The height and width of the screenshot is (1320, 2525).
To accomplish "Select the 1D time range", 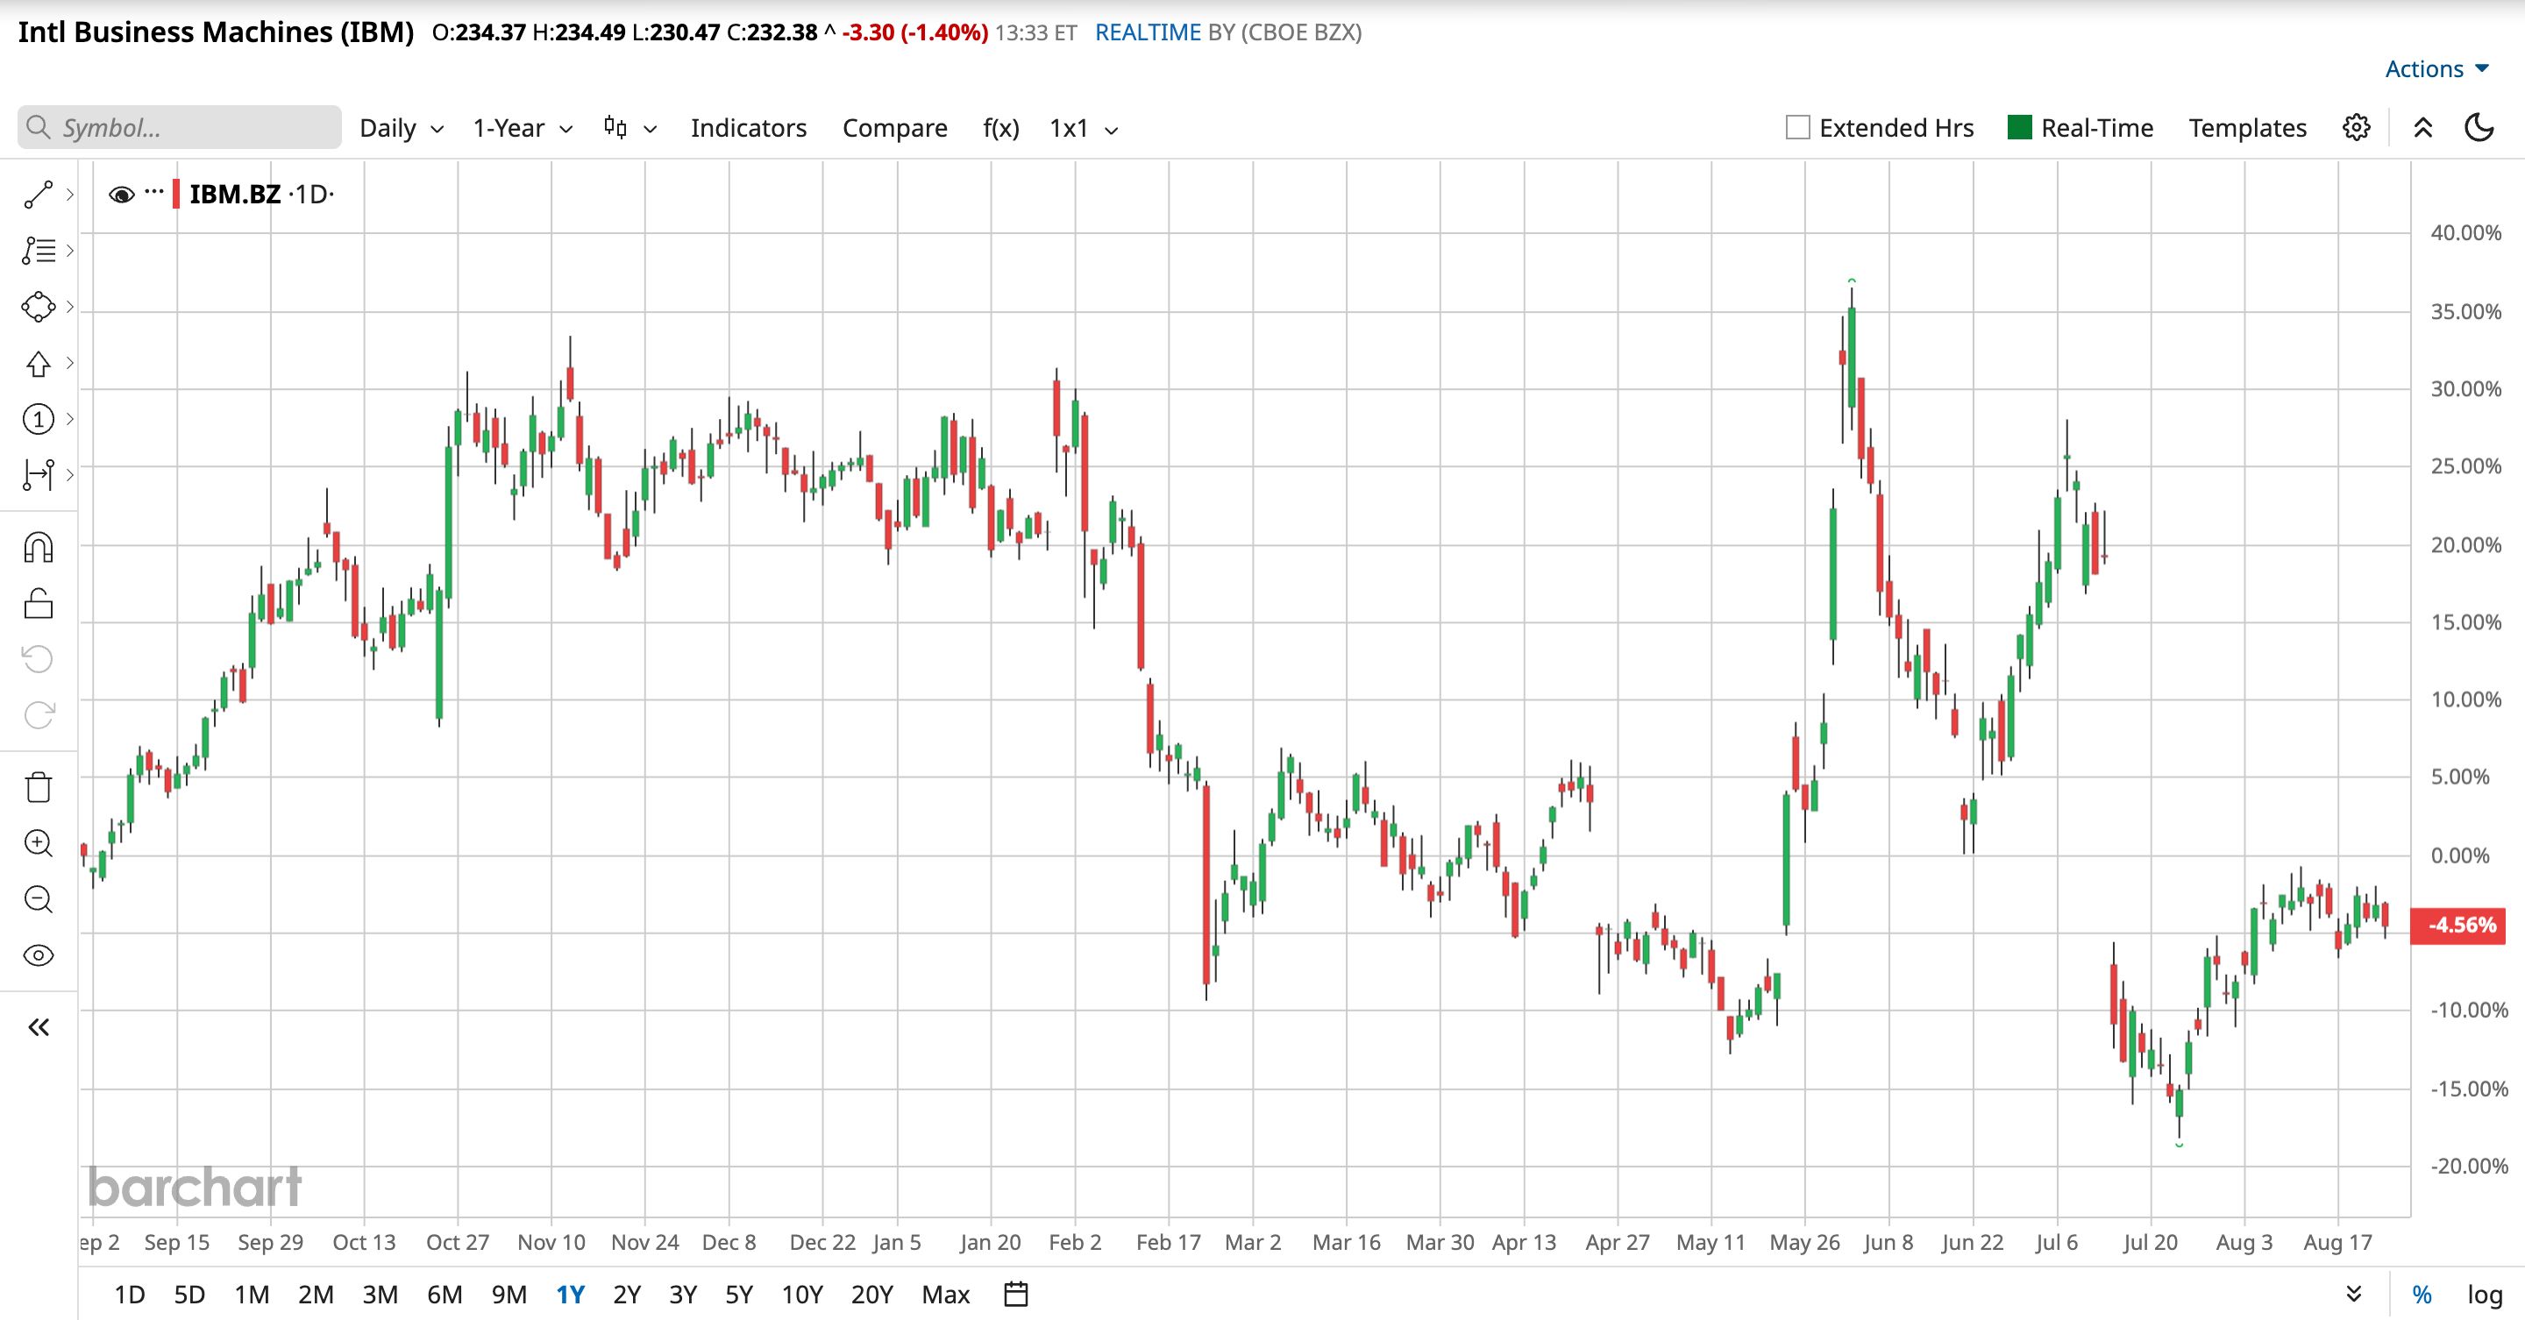I will (x=130, y=1295).
